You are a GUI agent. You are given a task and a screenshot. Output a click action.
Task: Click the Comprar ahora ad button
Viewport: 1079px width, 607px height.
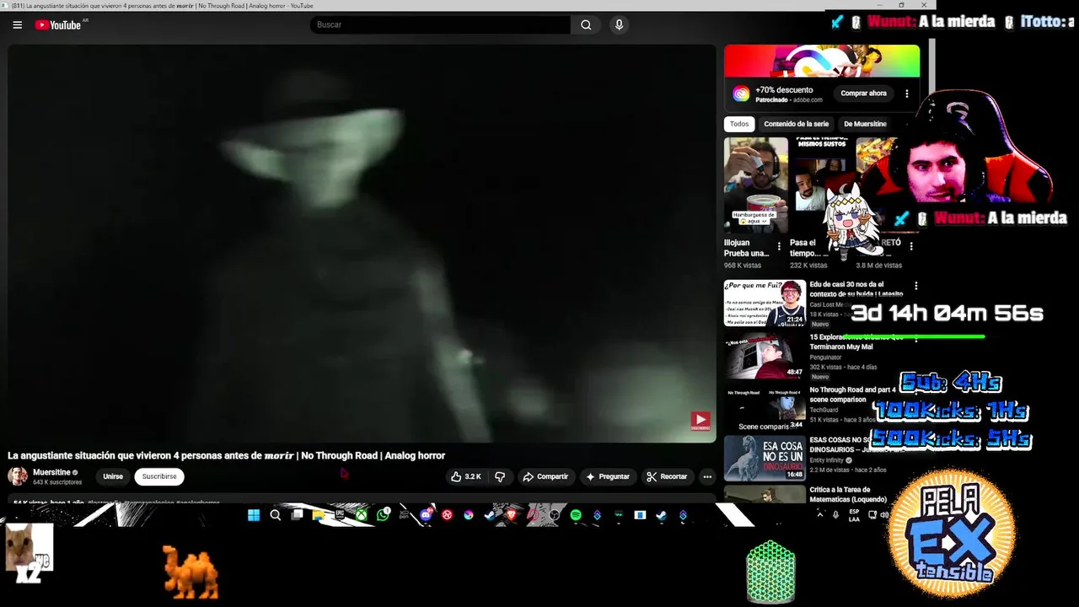[863, 94]
